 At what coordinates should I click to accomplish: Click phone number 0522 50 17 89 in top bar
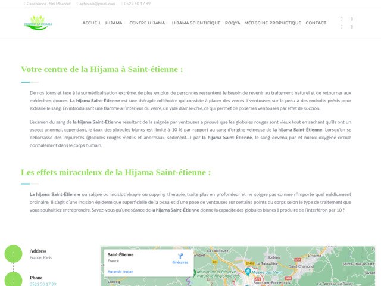(x=137, y=4)
